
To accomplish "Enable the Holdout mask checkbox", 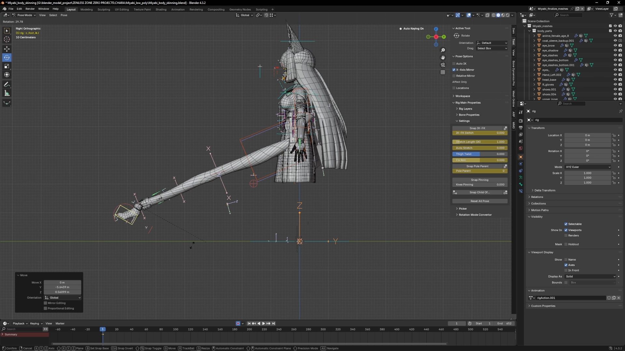I will [566, 244].
